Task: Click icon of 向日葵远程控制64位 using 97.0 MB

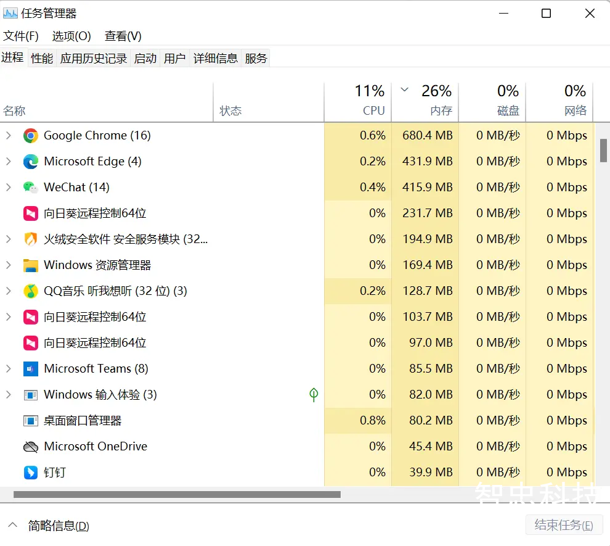Action: coord(31,342)
